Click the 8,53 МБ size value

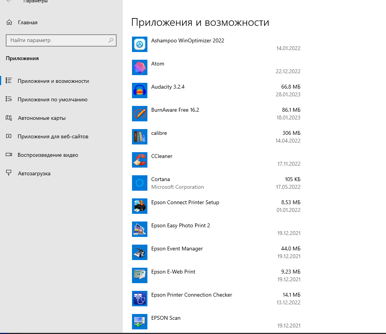(291, 202)
